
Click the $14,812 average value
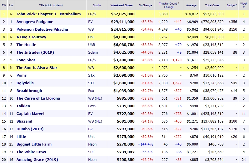(191, 14)
